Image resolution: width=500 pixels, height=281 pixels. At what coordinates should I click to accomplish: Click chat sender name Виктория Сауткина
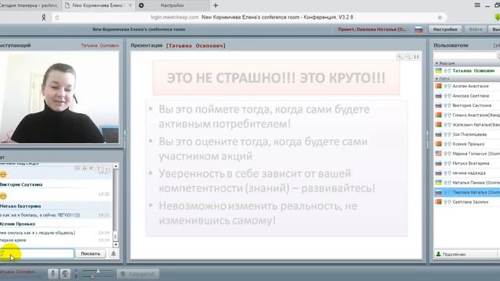click(x=21, y=184)
